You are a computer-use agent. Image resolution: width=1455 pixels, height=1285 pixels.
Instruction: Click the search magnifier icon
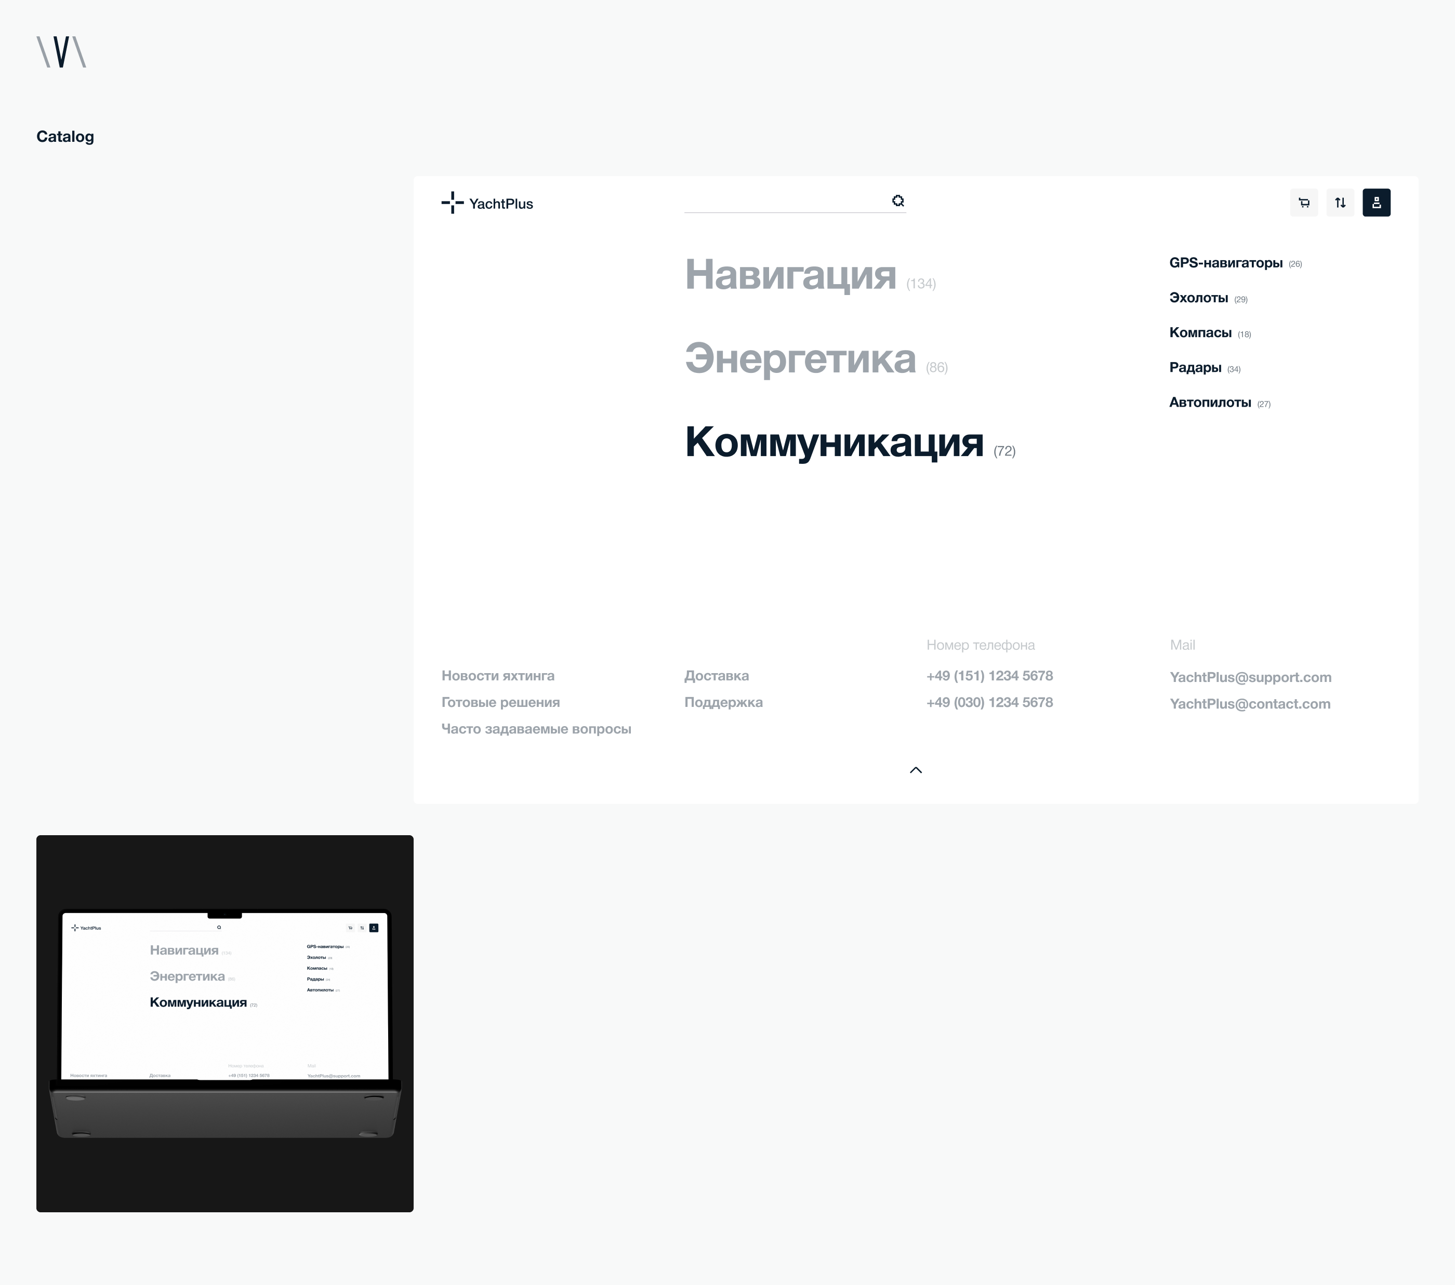coord(897,202)
